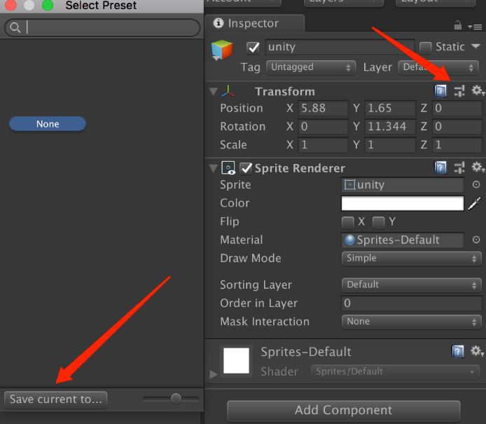Enable Flip X checkbox
This screenshot has width=486, height=424.
point(347,222)
